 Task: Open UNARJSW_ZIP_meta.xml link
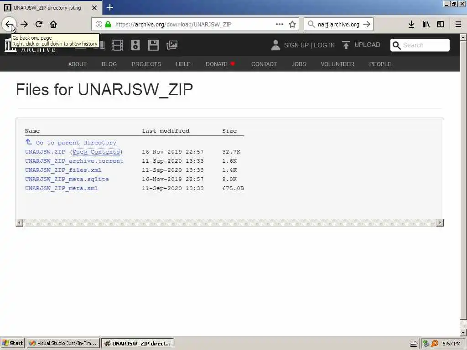62,188
